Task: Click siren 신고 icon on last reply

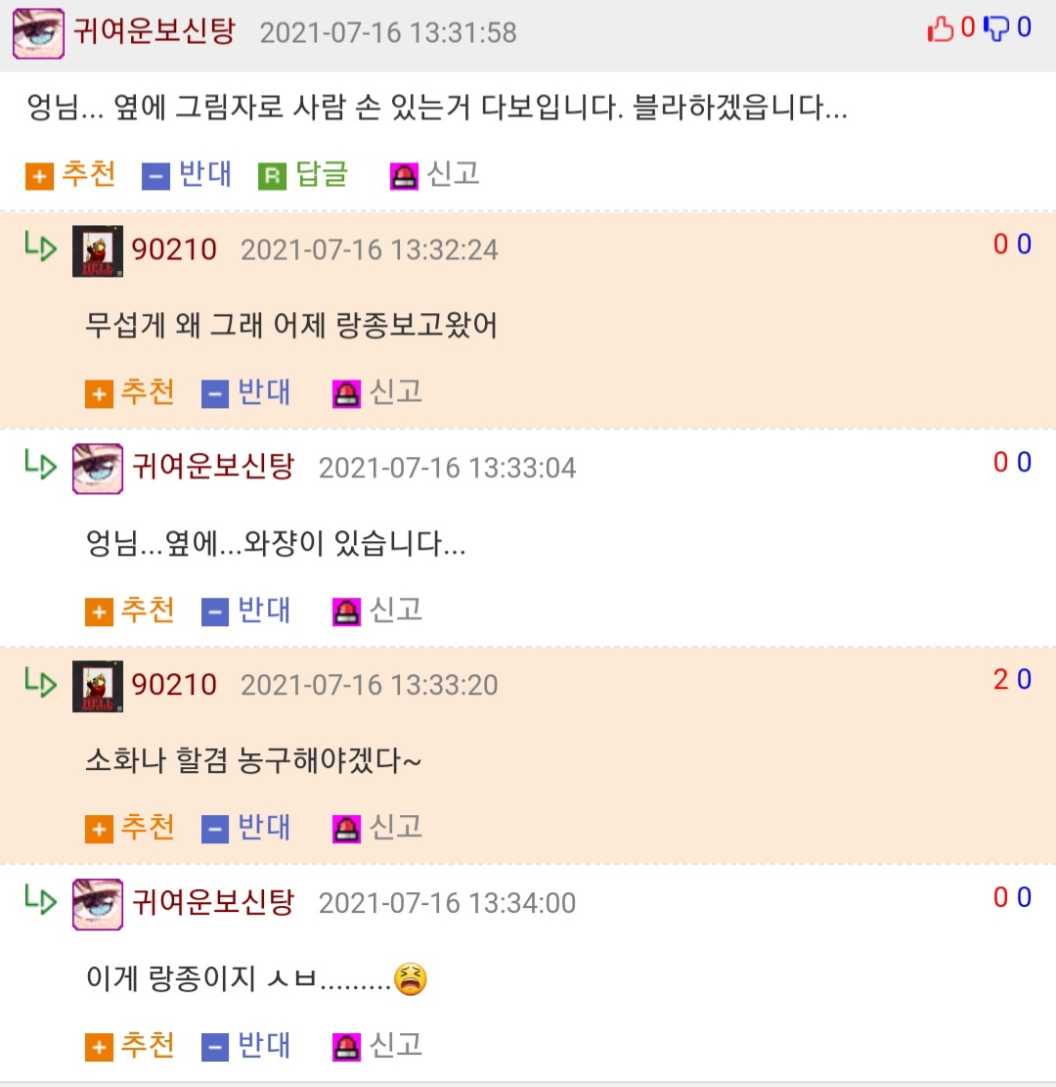Action: click(346, 1047)
